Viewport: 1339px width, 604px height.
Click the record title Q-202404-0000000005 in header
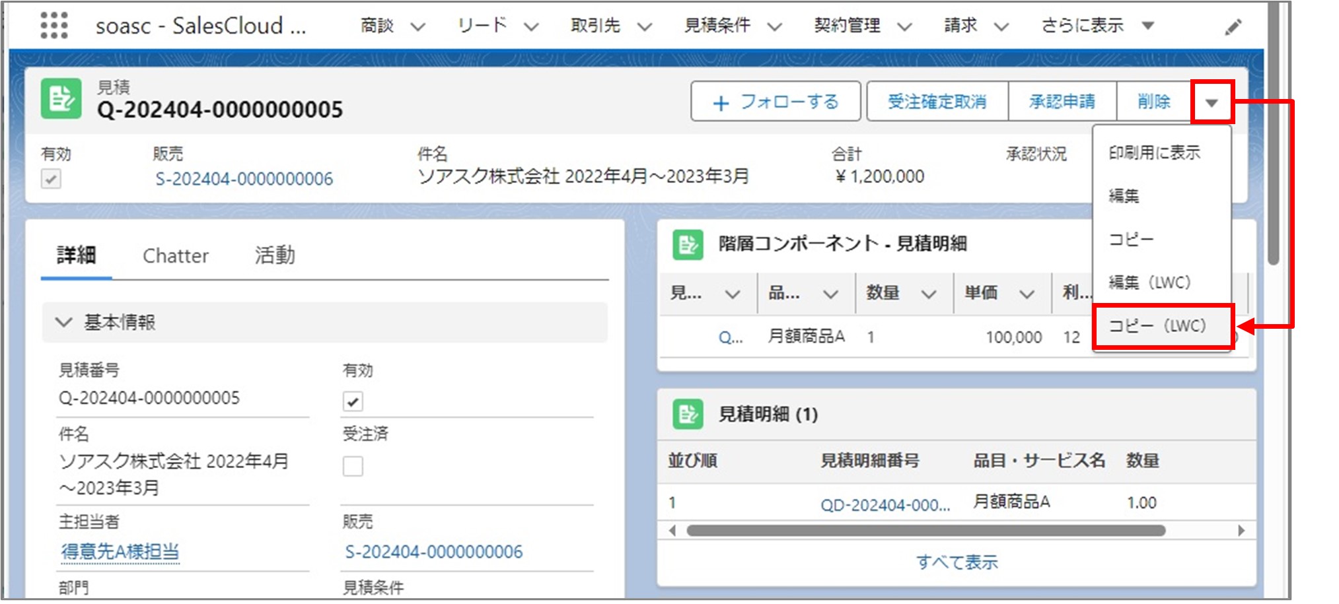click(220, 110)
